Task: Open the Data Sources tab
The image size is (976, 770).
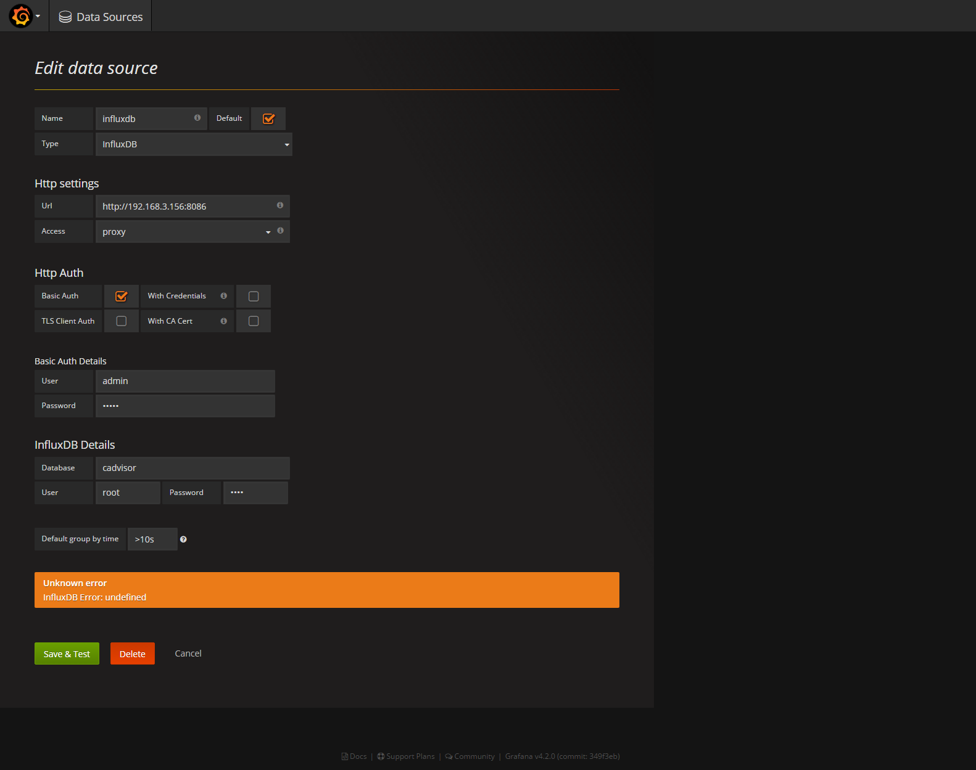Action: pos(101,17)
